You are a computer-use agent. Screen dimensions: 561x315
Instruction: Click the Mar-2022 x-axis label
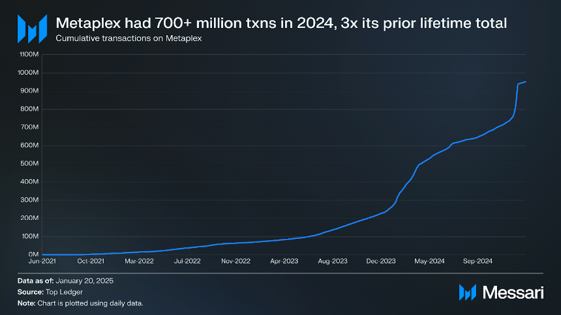point(139,261)
